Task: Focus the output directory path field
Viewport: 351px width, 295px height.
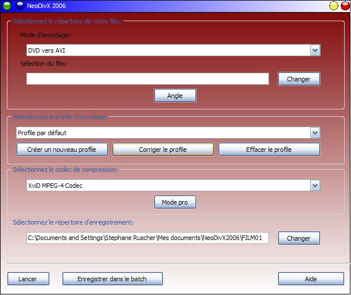Action: (147, 238)
